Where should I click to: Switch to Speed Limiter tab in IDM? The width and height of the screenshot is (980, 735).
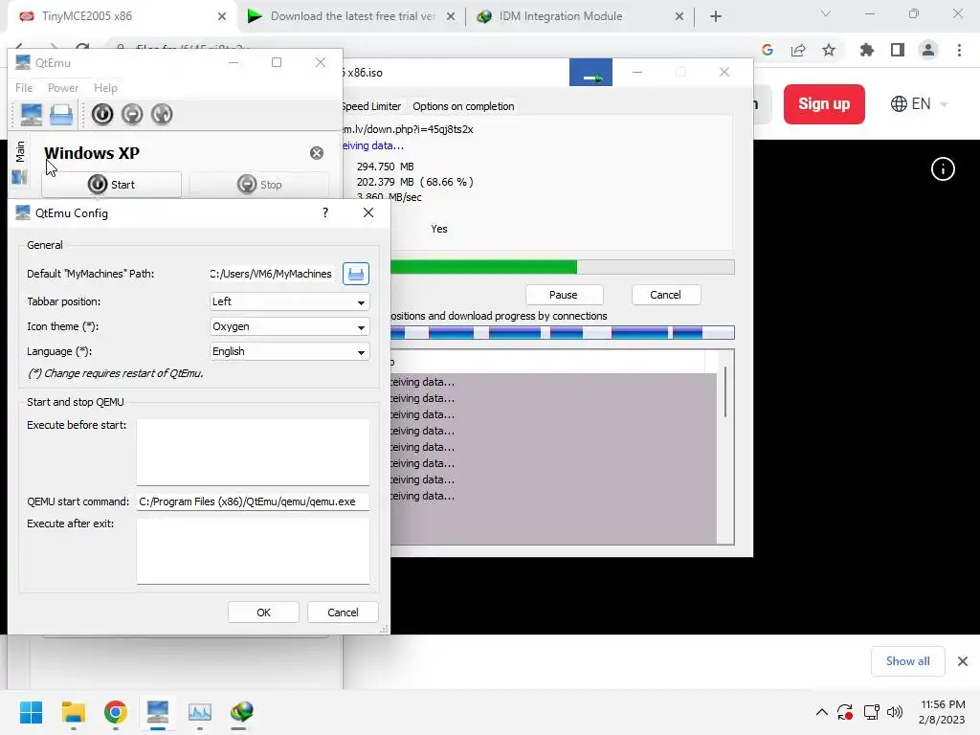[371, 106]
